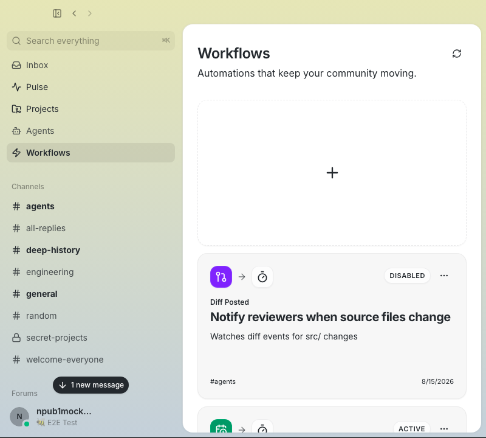The image size is (486, 438).
Task: Collapse the sidebar with the panel icon
Action: [x=57, y=13]
